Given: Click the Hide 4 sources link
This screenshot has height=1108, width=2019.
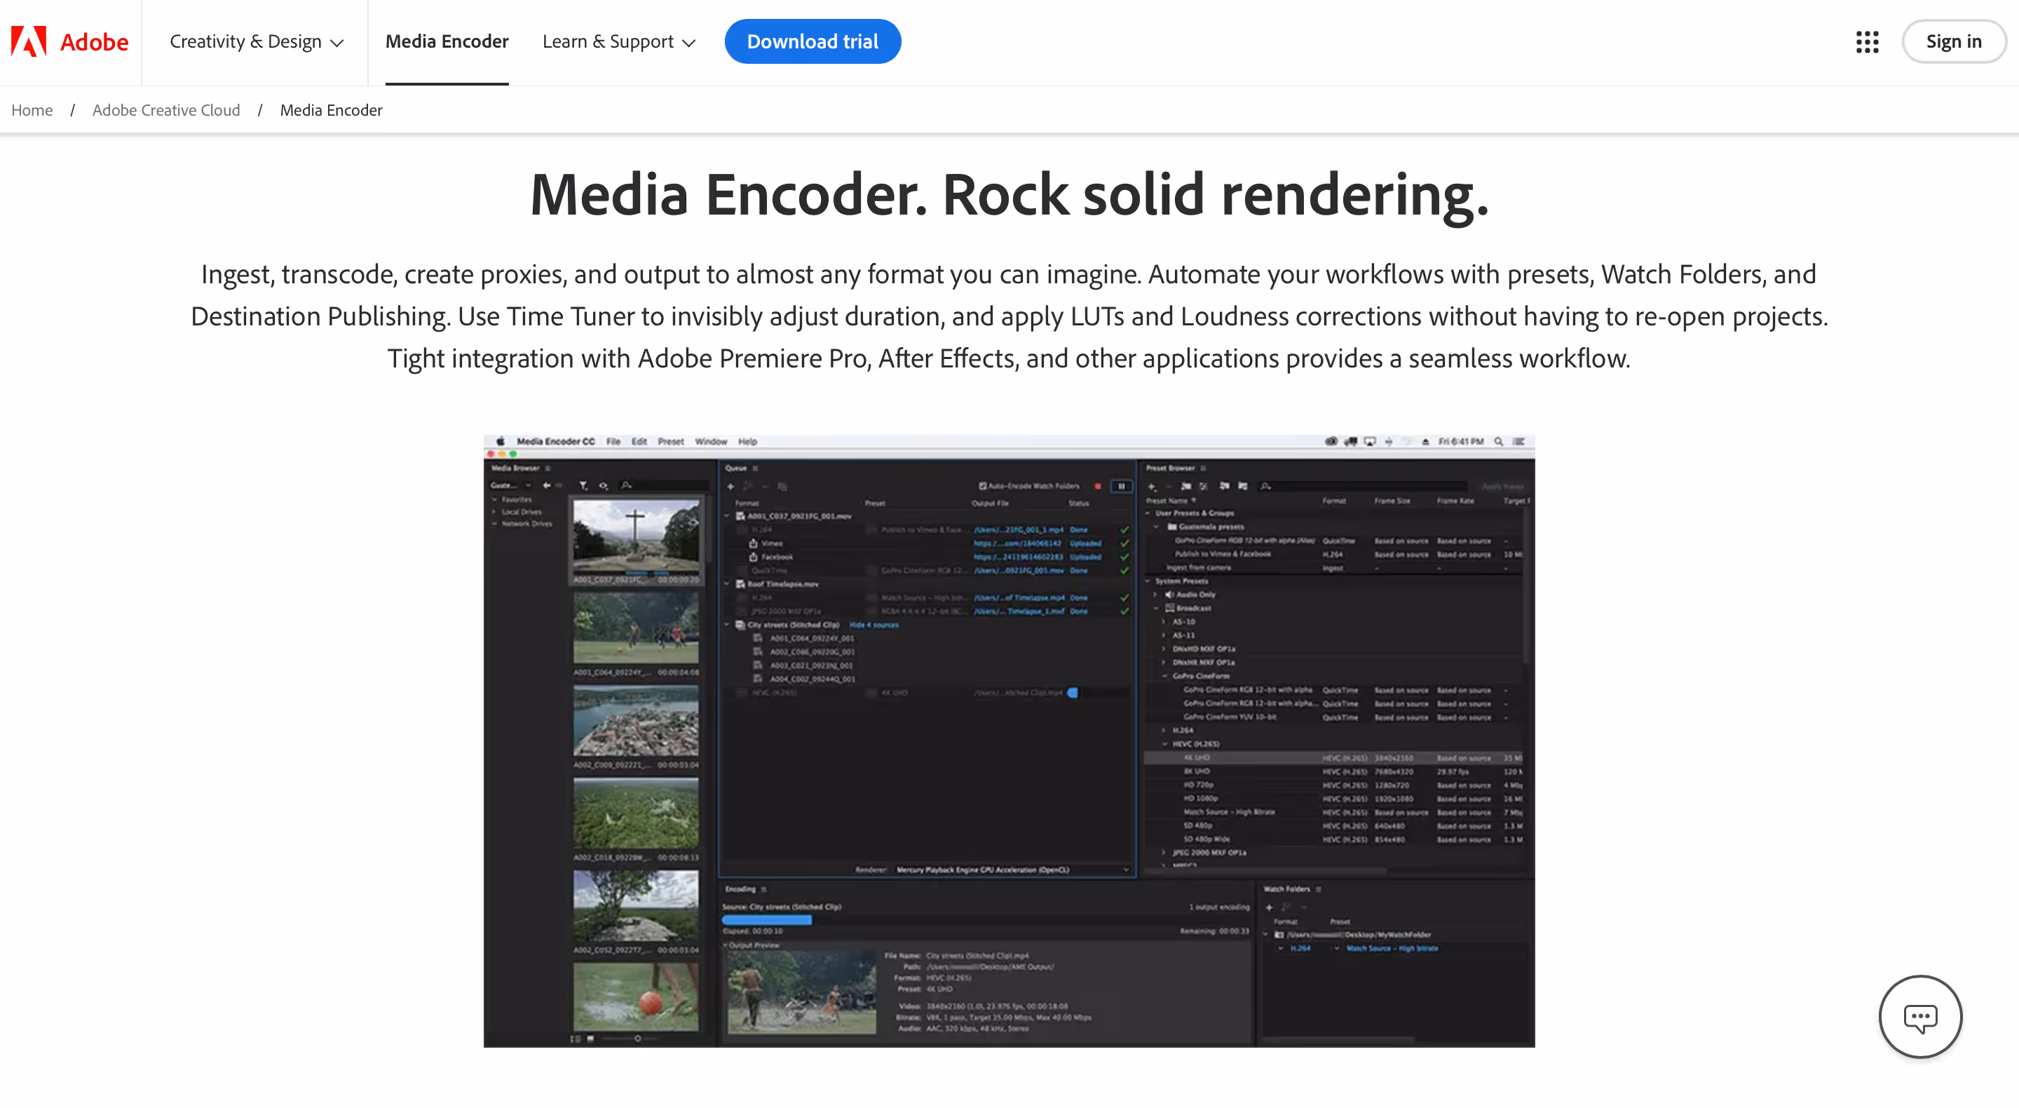Looking at the screenshot, I should 875,625.
